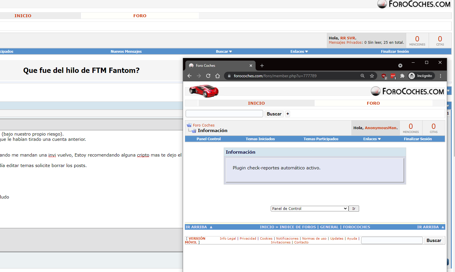Open the Contacto footer link
The width and height of the screenshot is (455, 272).
pyautogui.click(x=301, y=243)
